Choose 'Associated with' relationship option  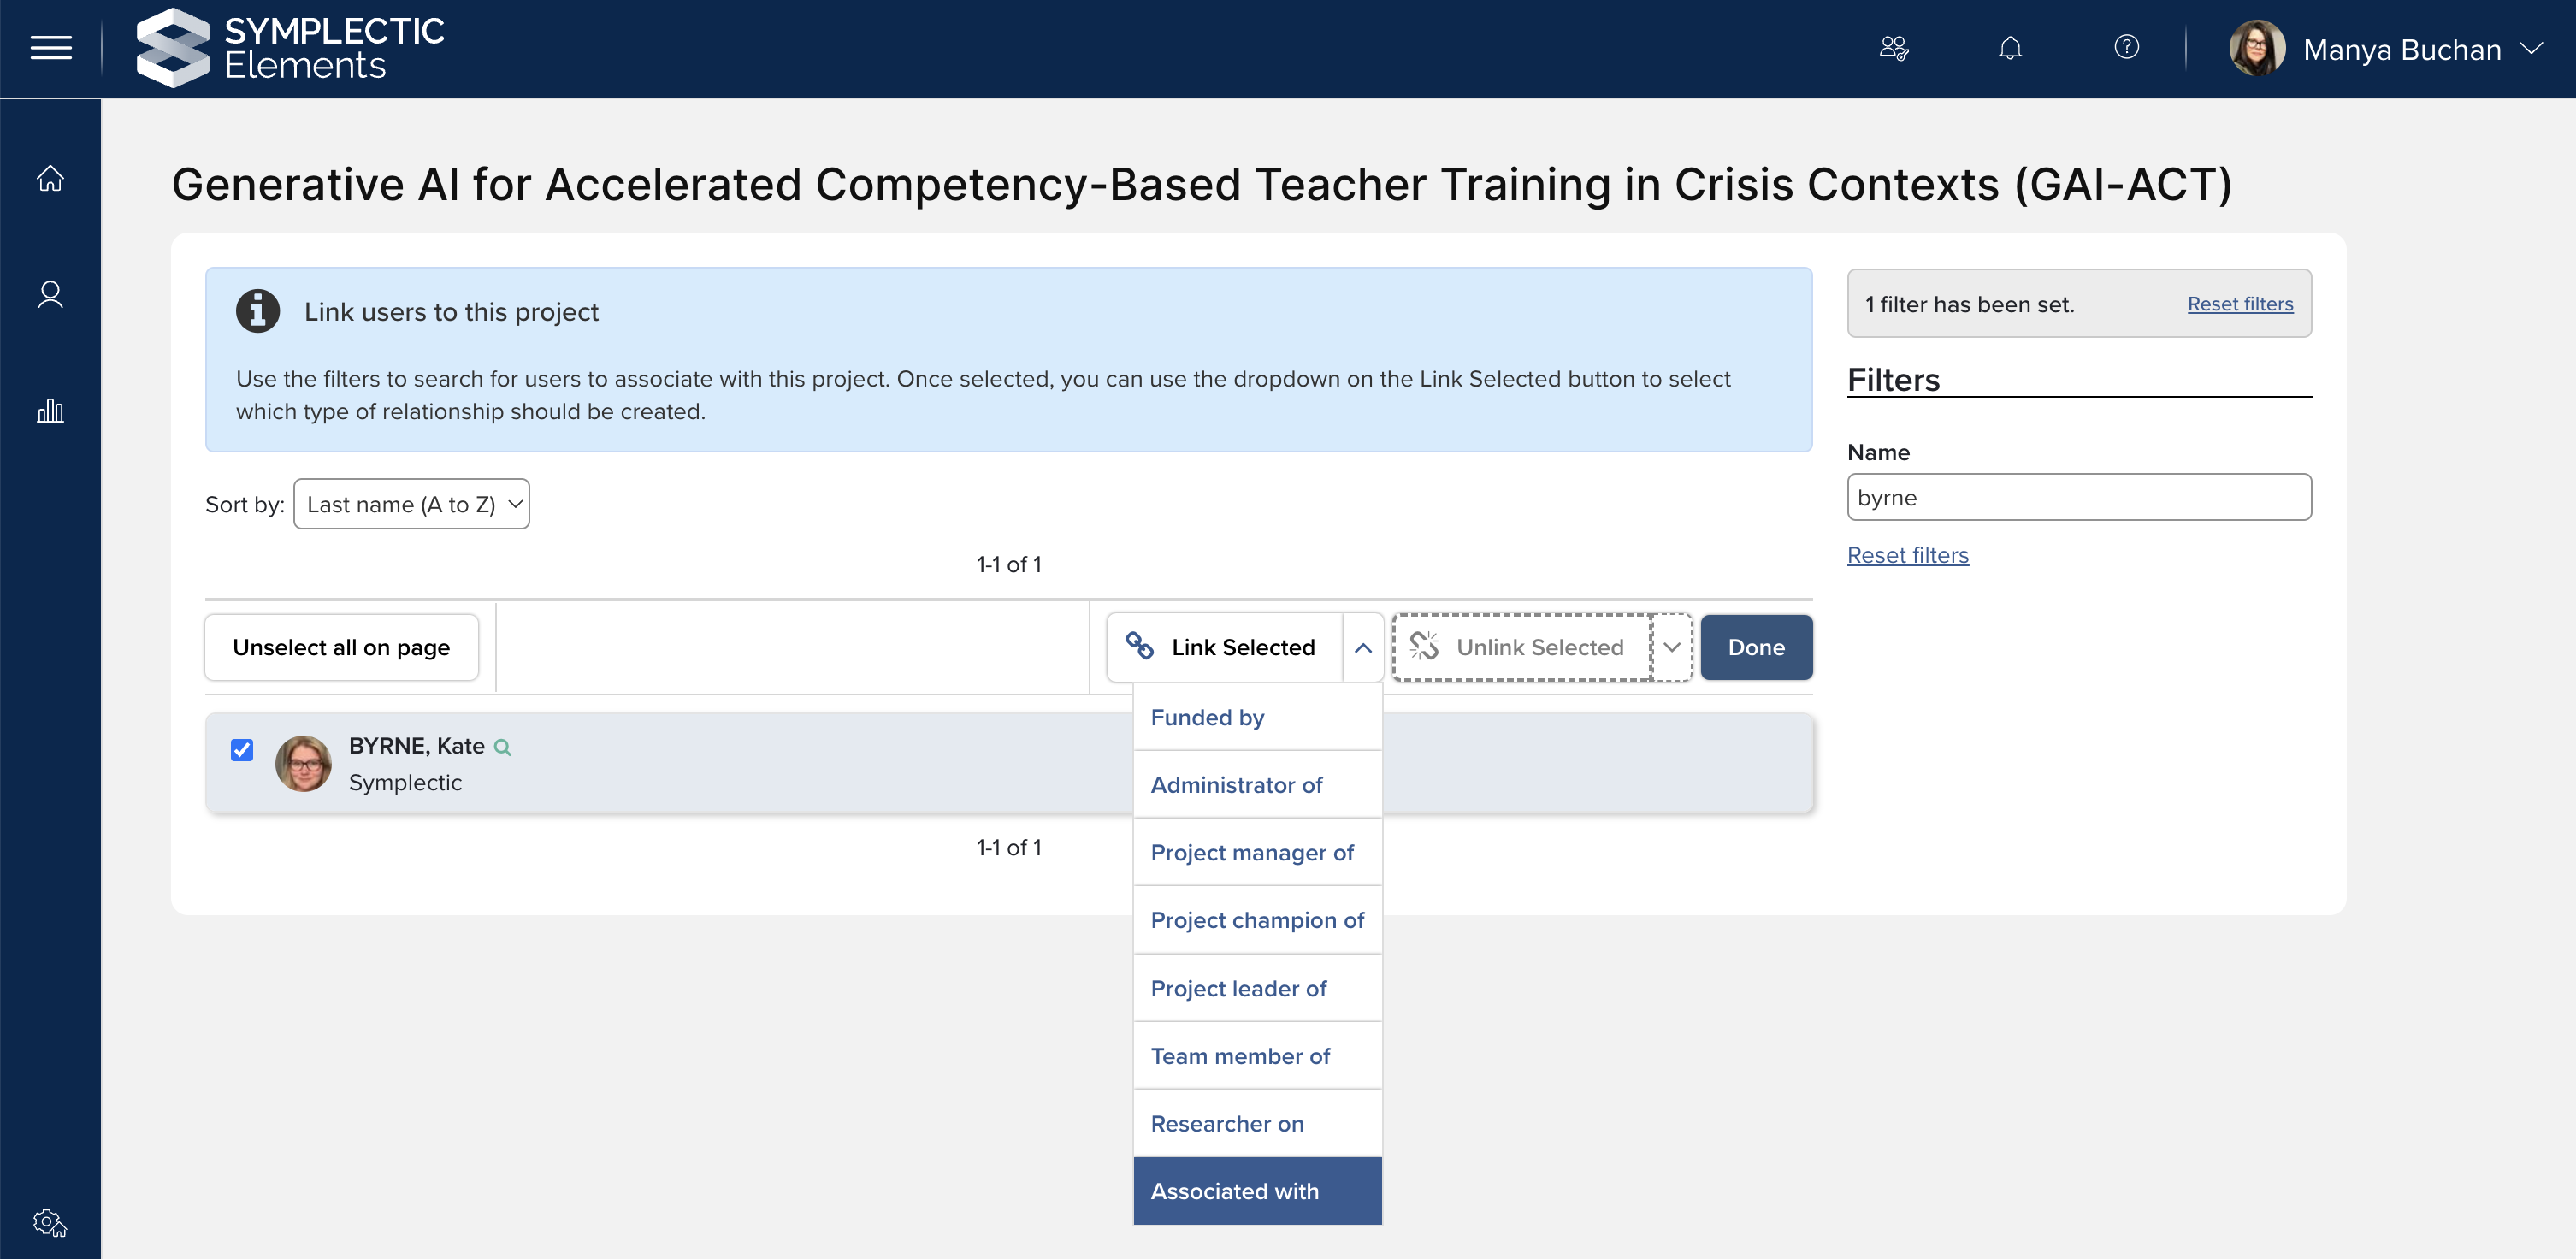click(x=1257, y=1191)
